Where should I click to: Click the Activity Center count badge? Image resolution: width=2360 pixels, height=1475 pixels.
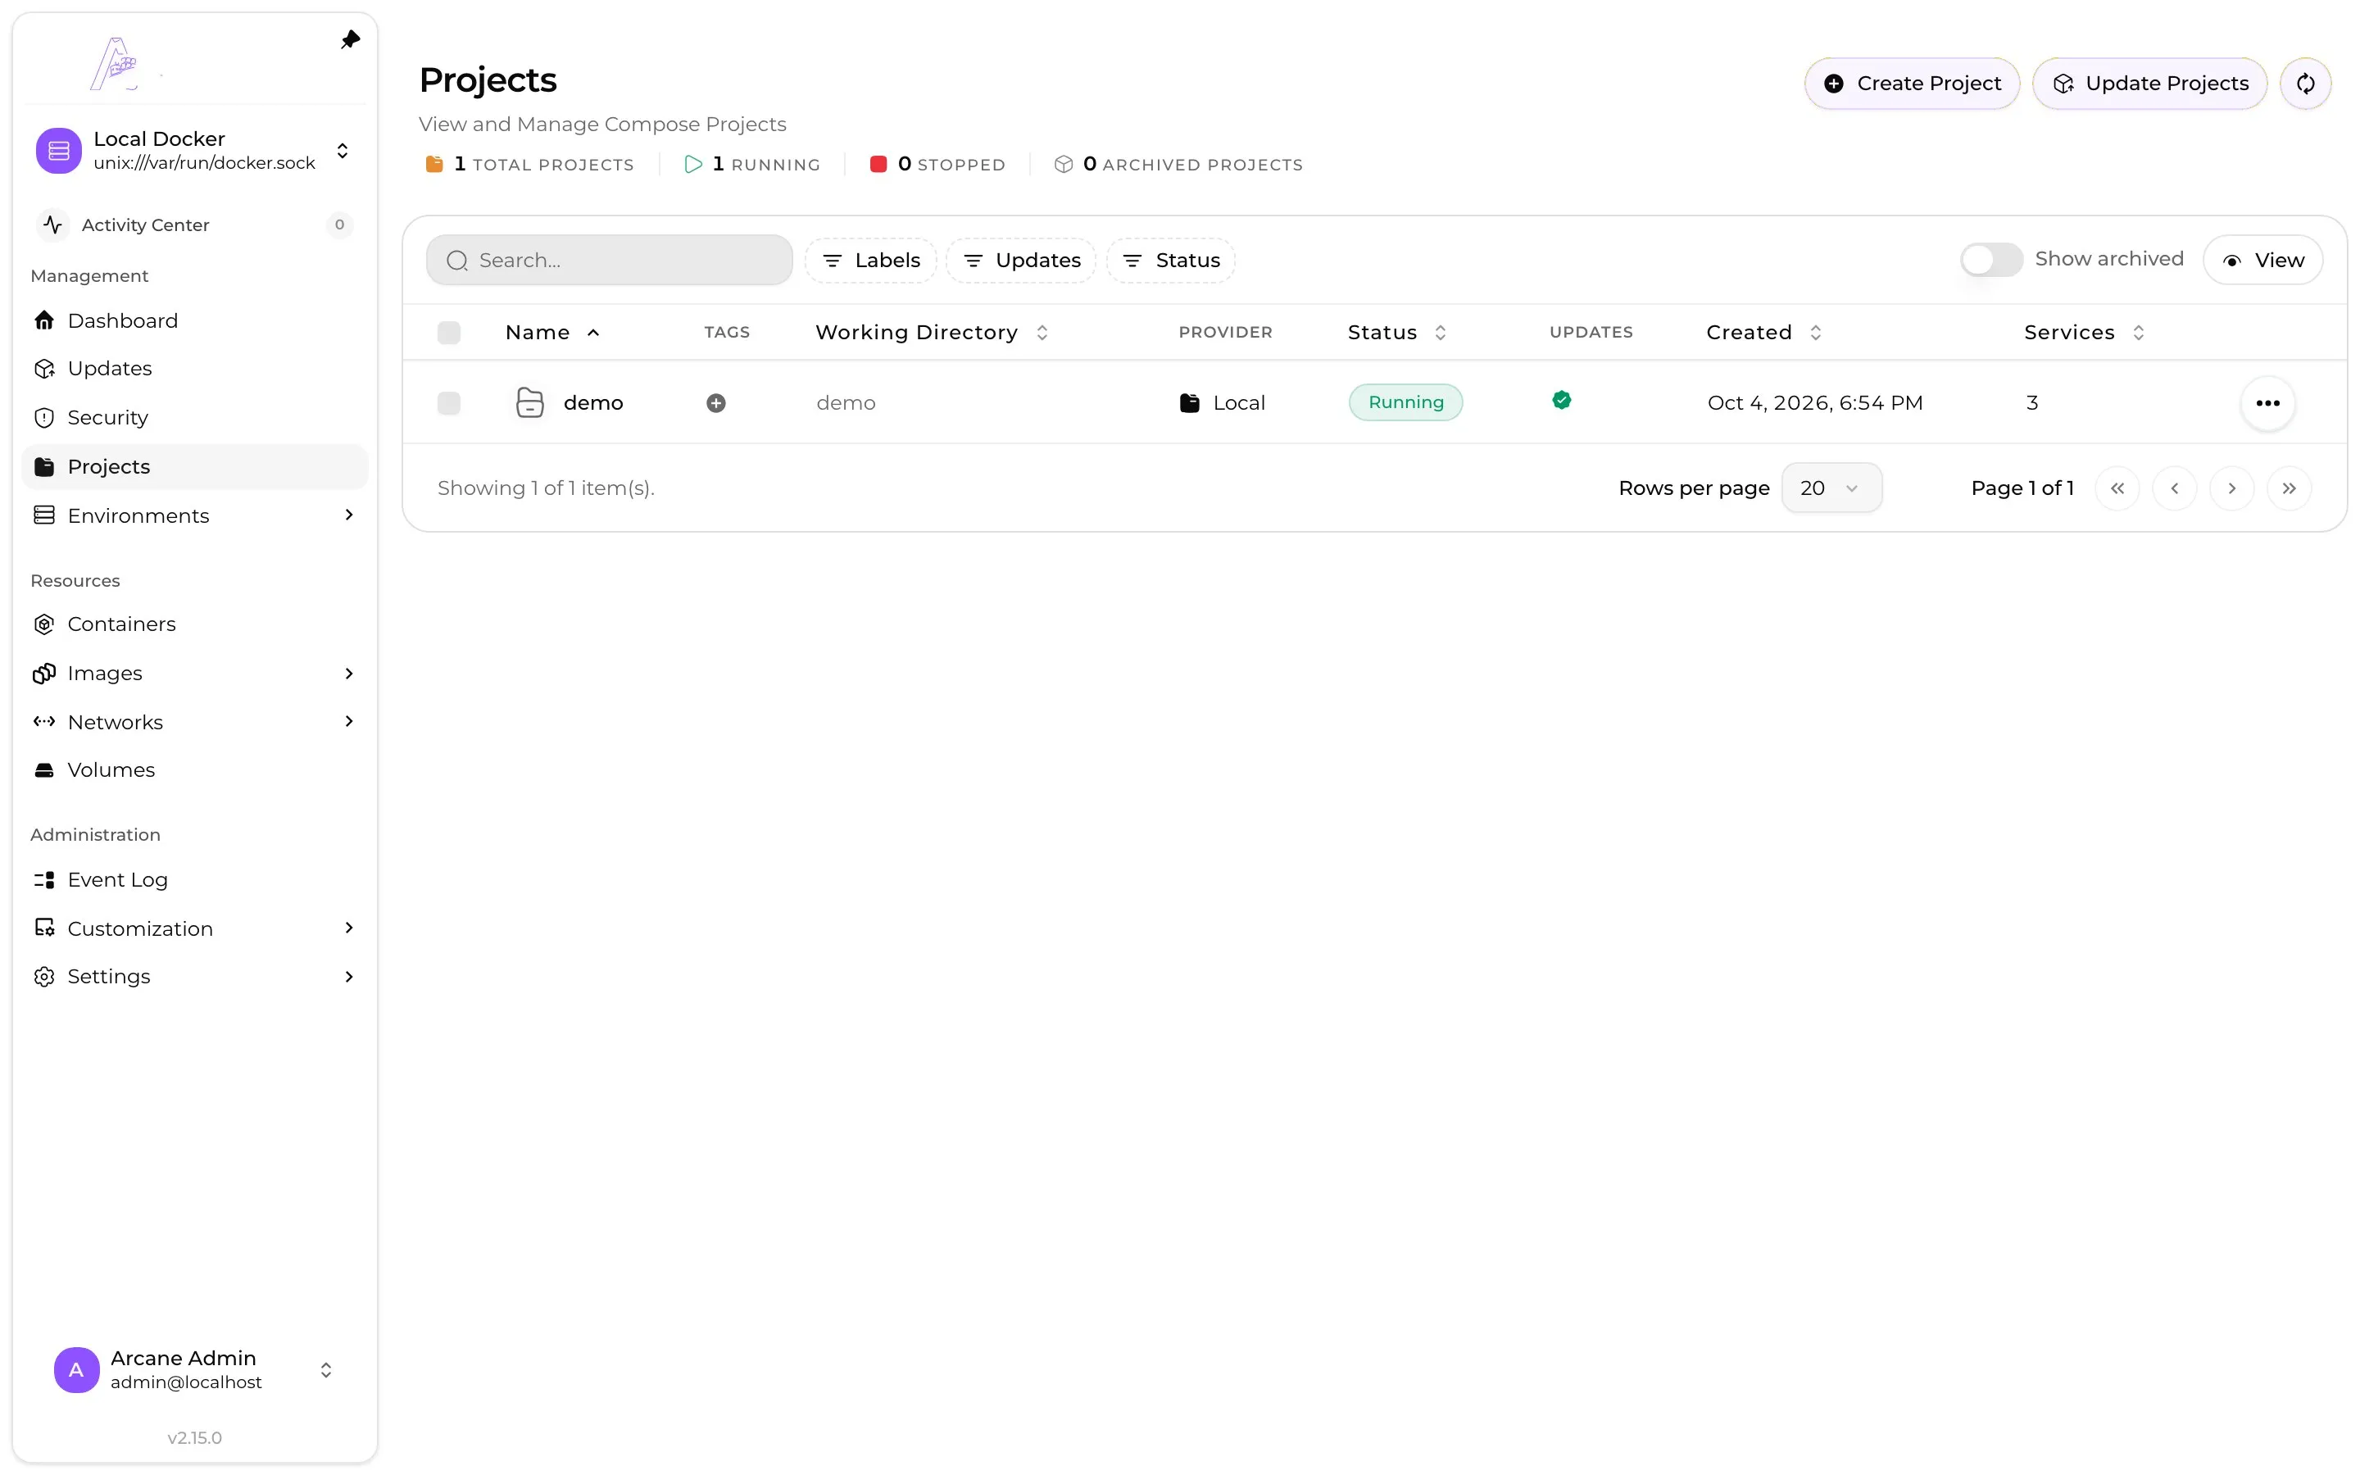[x=338, y=225]
